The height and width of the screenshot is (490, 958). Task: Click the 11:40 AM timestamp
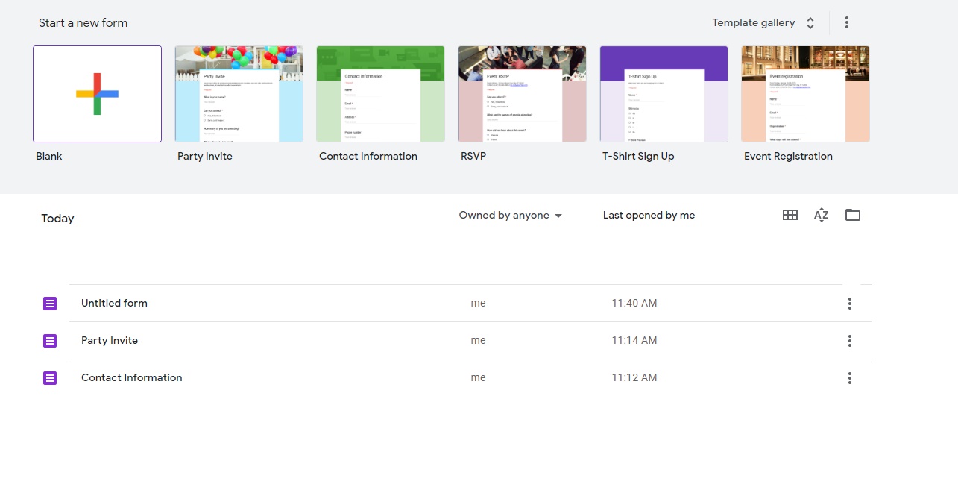click(x=634, y=304)
